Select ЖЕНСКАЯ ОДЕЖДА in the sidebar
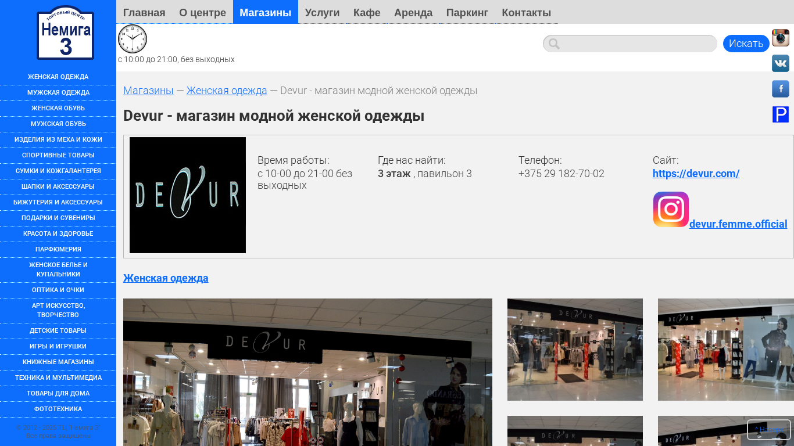Screen dimensions: 794x446 [58, 77]
